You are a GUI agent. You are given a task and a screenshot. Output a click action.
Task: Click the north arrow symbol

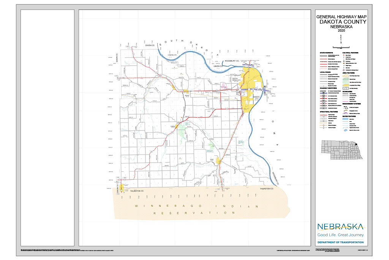point(341,39)
